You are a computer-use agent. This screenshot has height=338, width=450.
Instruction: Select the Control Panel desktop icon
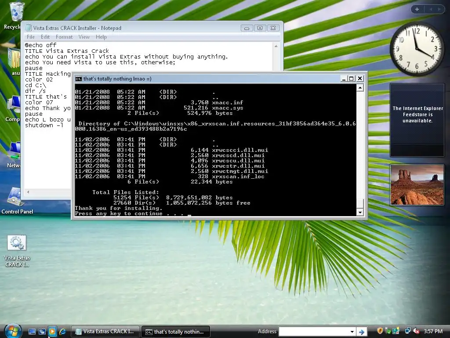pos(17,201)
